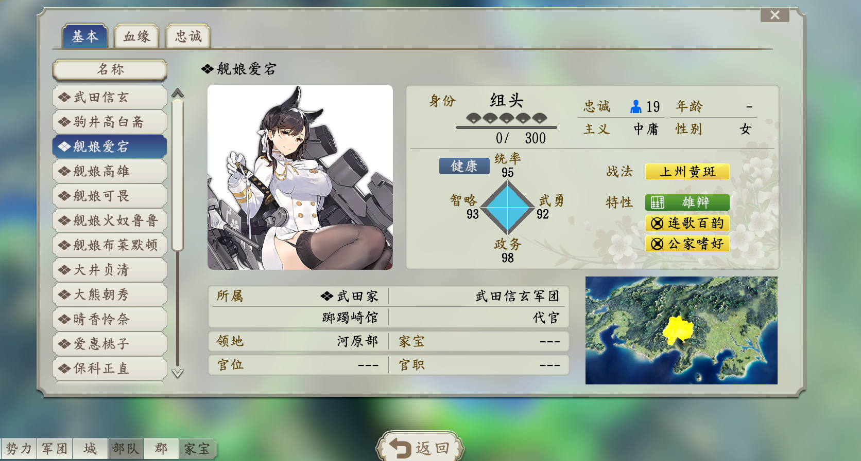The image size is (861, 461).
Task: Click the rank fan icons row
Action: pyautogui.click(x=507, y=118)
